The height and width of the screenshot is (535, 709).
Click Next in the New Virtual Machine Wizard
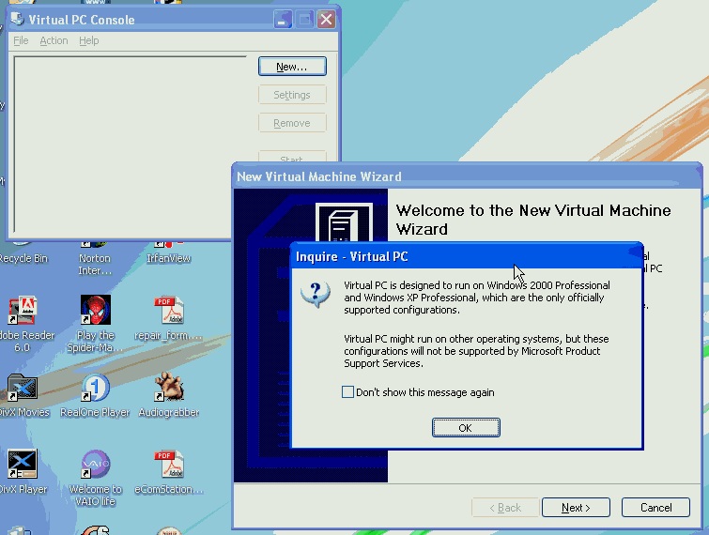point(576,508)
